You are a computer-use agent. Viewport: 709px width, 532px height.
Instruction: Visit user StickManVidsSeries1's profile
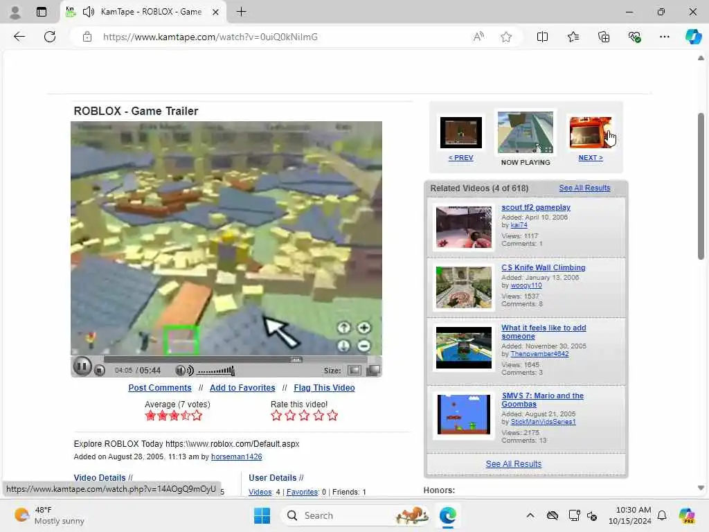(x=543, y=422)
